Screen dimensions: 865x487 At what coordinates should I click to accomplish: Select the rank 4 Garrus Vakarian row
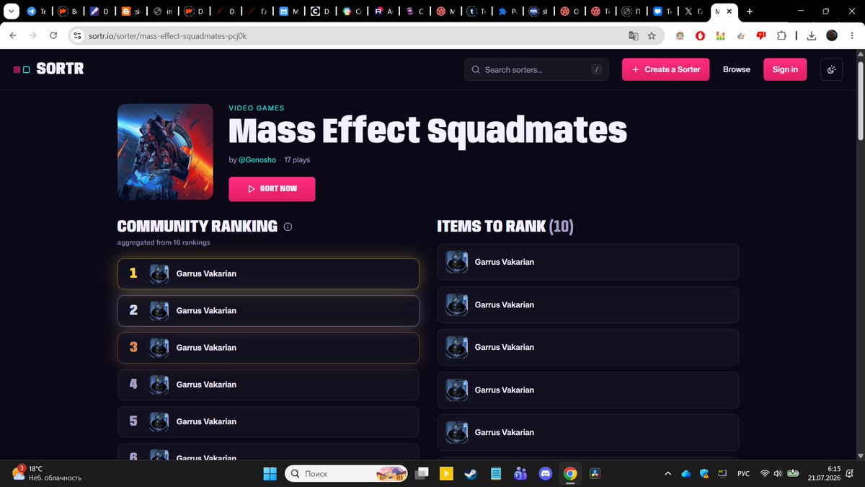coord(268,385)
